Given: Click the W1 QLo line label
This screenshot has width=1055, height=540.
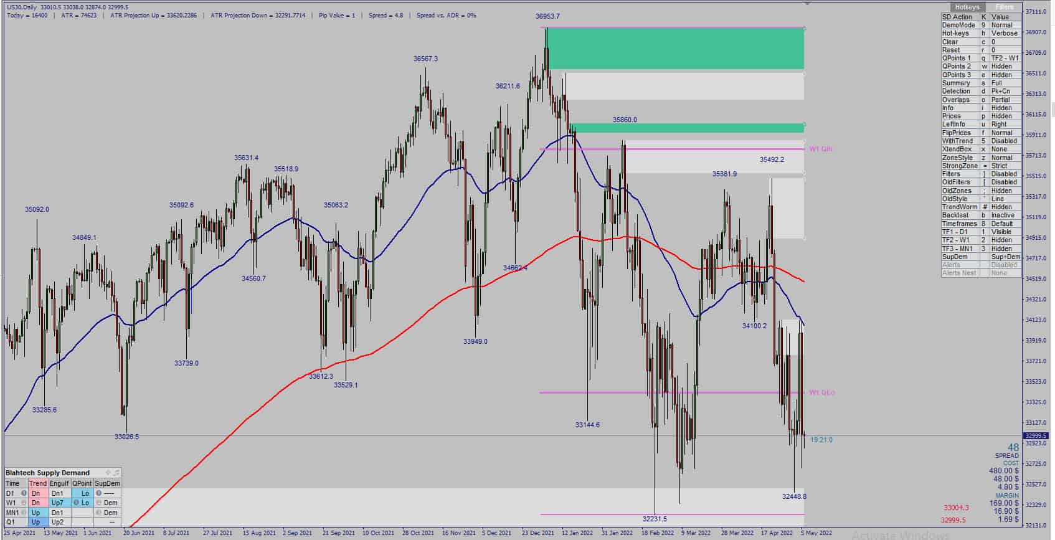Looking at the screenshot, I should tap(821, 392).
